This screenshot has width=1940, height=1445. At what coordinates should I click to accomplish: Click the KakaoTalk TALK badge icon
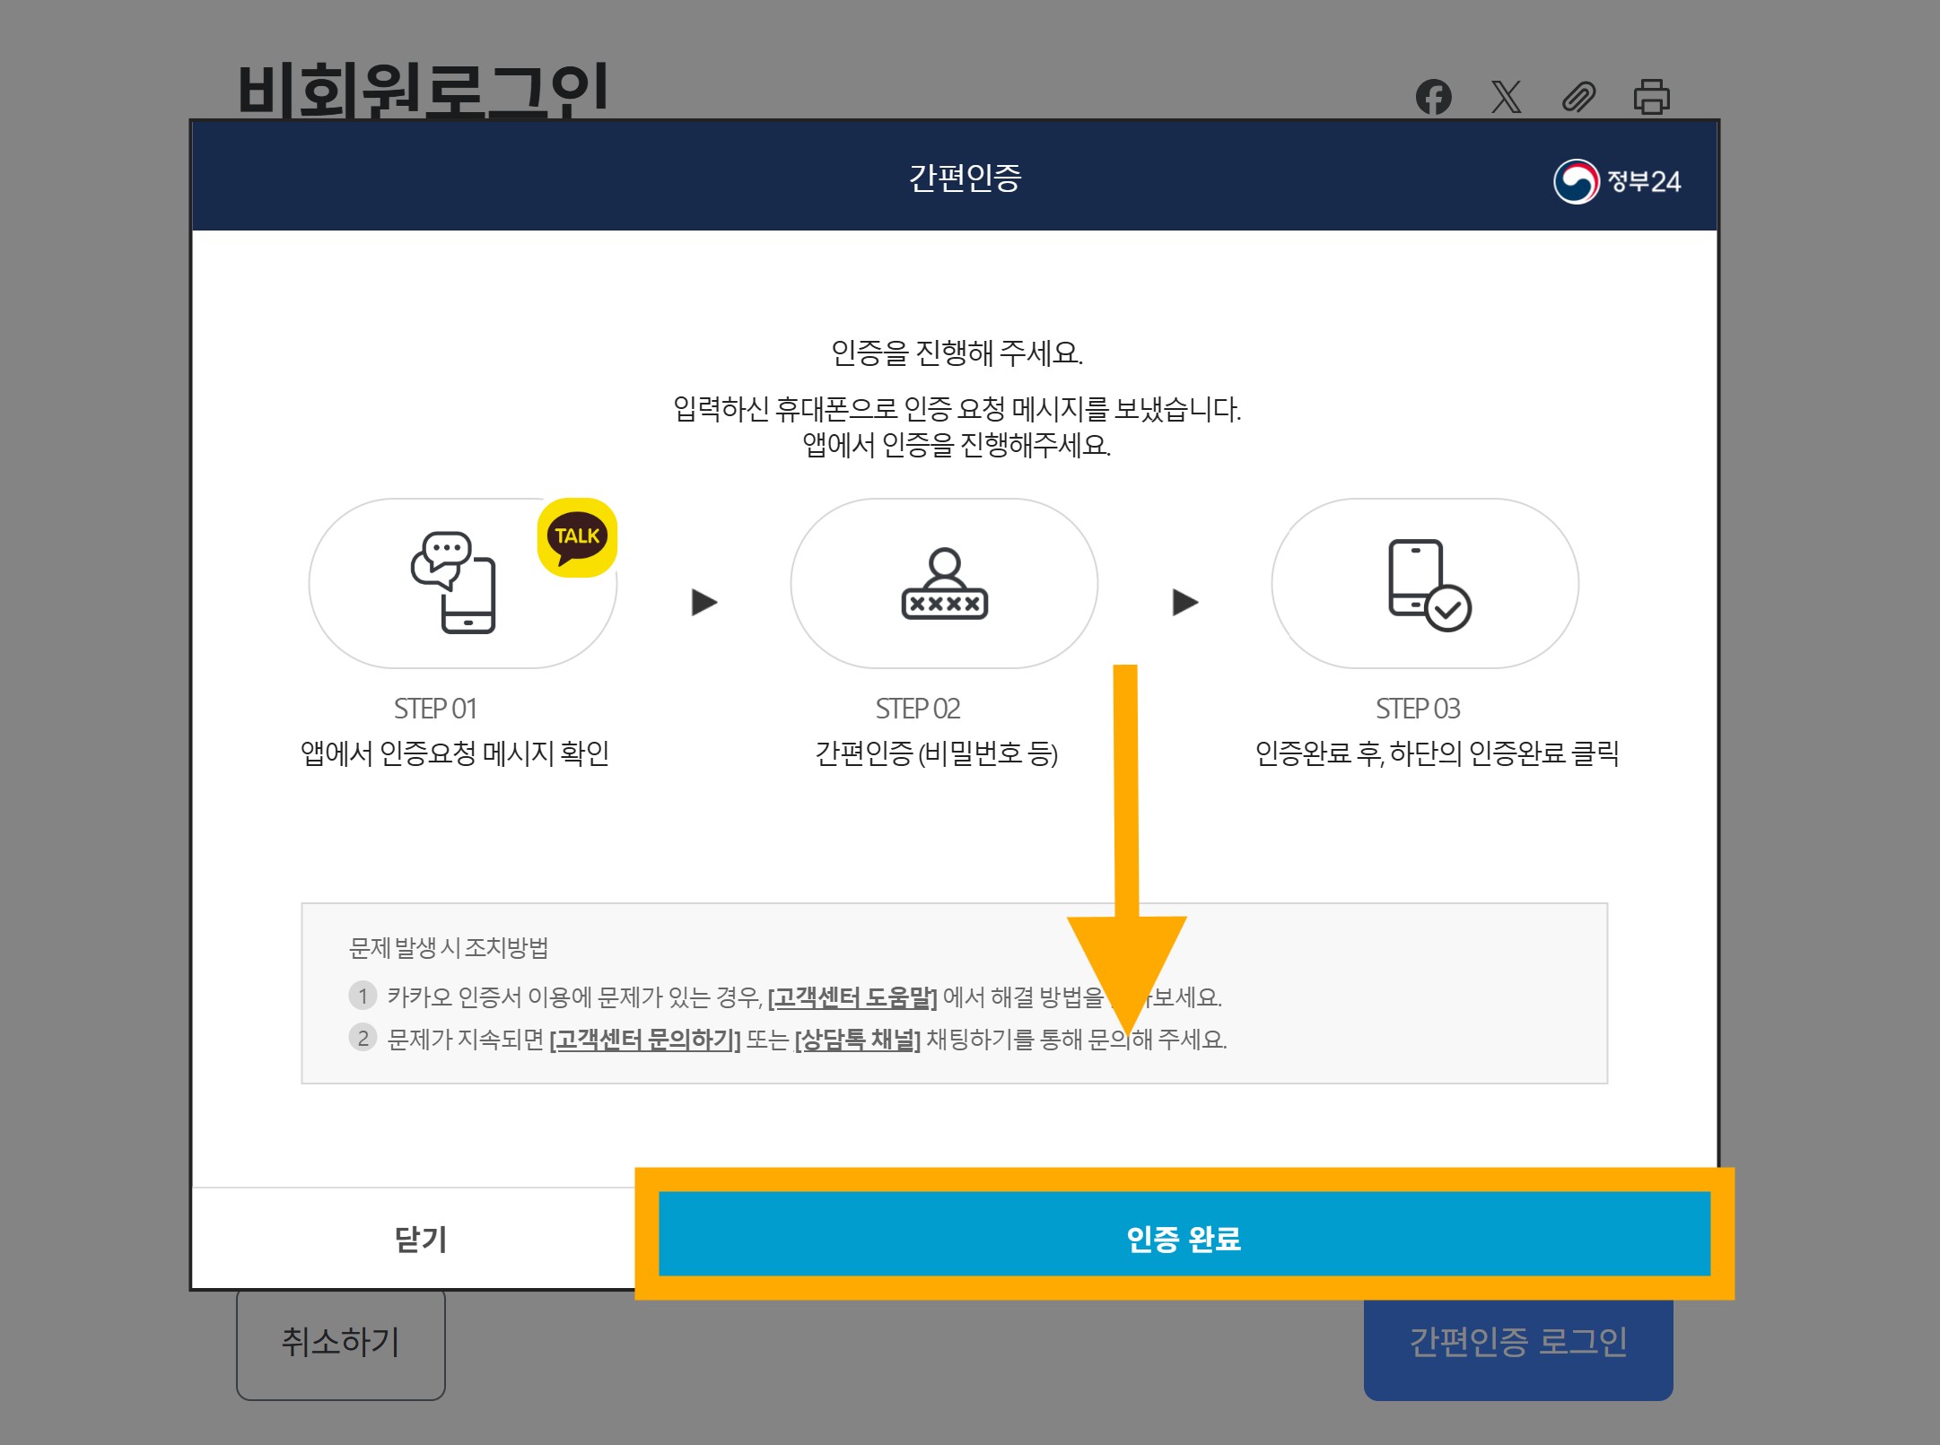577,537
